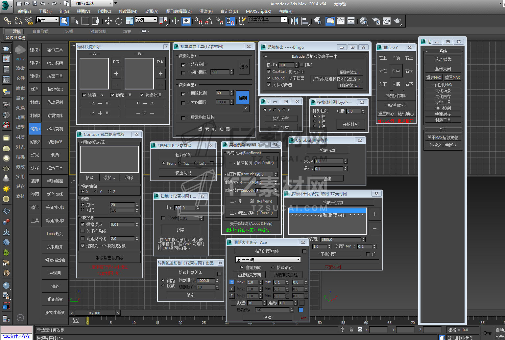Toggle the Angle Snap icon
The height and width of the screenshot is (340, 505).
tap(208, 21)
